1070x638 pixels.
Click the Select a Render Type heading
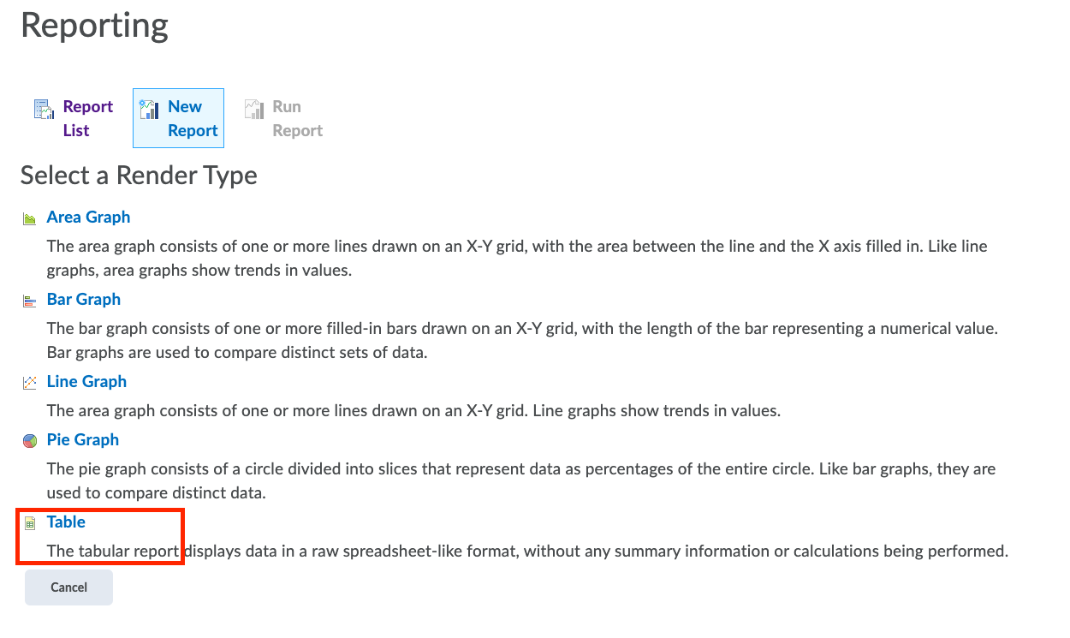pos(139,176)
